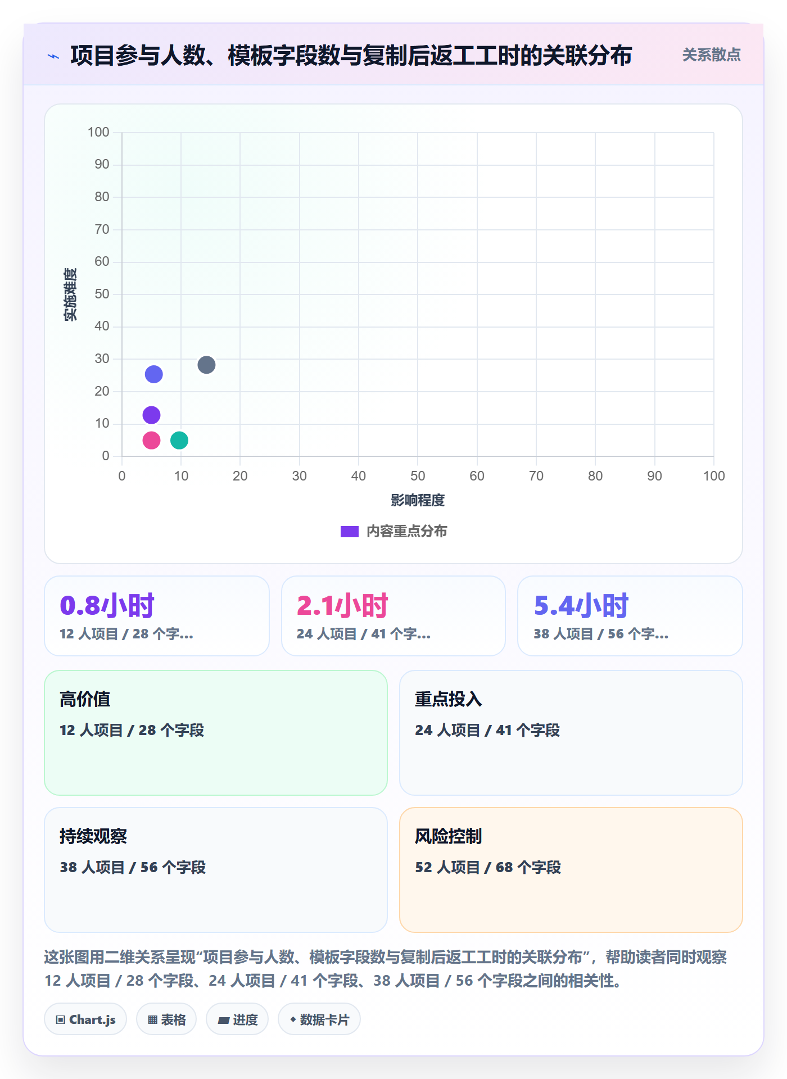Click the 38 人项目 / 56 个字段 text
Viewport: 787px width, 1079px height.
[133, 867]
